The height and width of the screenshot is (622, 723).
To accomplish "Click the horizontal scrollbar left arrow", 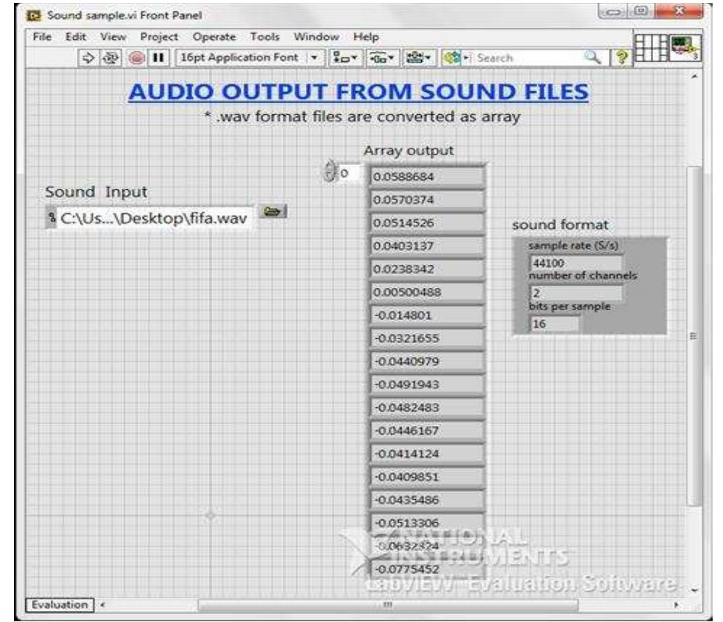I will coord(103,605).
